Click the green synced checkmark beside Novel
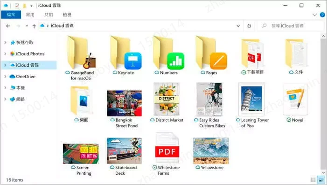 289,120
